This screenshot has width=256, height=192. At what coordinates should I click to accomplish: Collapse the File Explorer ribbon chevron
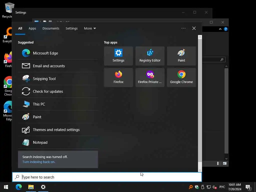click(220, 29)
